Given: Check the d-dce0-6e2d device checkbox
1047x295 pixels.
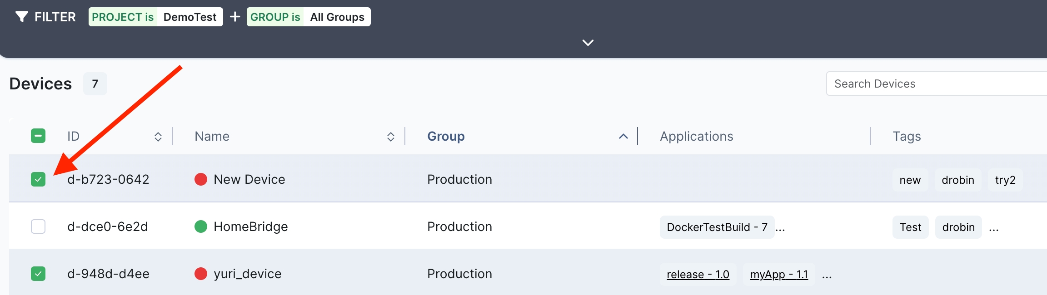Looking at the screenshot, I should [38, 226].
